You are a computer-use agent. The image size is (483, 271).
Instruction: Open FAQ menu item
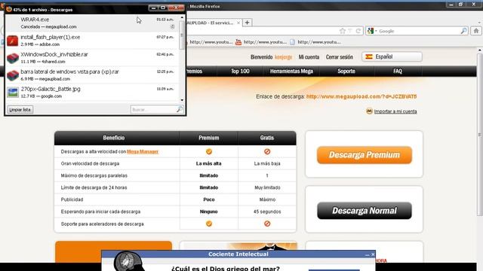click(398, 72)
